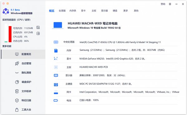Switch to the 处理器 tab
This screenshot has width=187, height=115.
tap(62, 11)
